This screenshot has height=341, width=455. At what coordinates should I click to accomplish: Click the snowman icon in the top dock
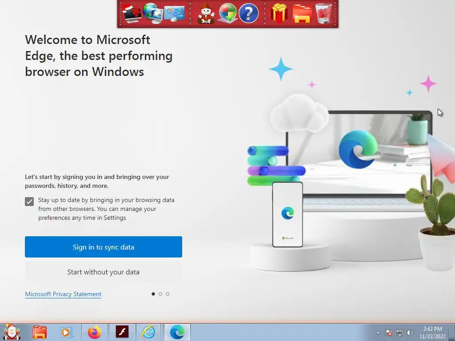206,14
